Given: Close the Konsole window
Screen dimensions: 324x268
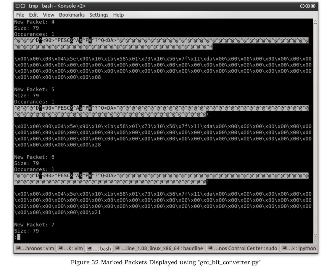Looking at the screenshot, I should 313,6.
